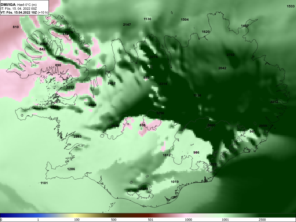The image size is (296, 222).
Task: Click the map value 2578
Action: (x=54, y=107)
